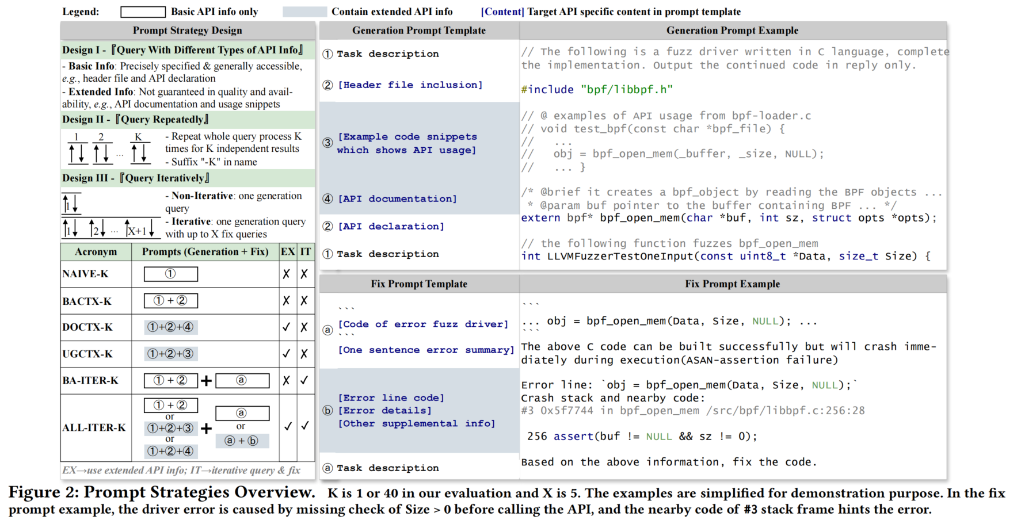Click the blue '[Content]' legend label
This screenshot has width=1021, height=520.
point(502,12)
